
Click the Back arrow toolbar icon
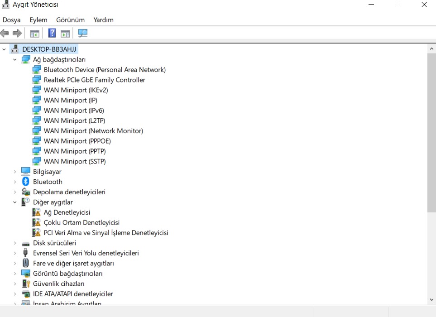pos(5,34)
